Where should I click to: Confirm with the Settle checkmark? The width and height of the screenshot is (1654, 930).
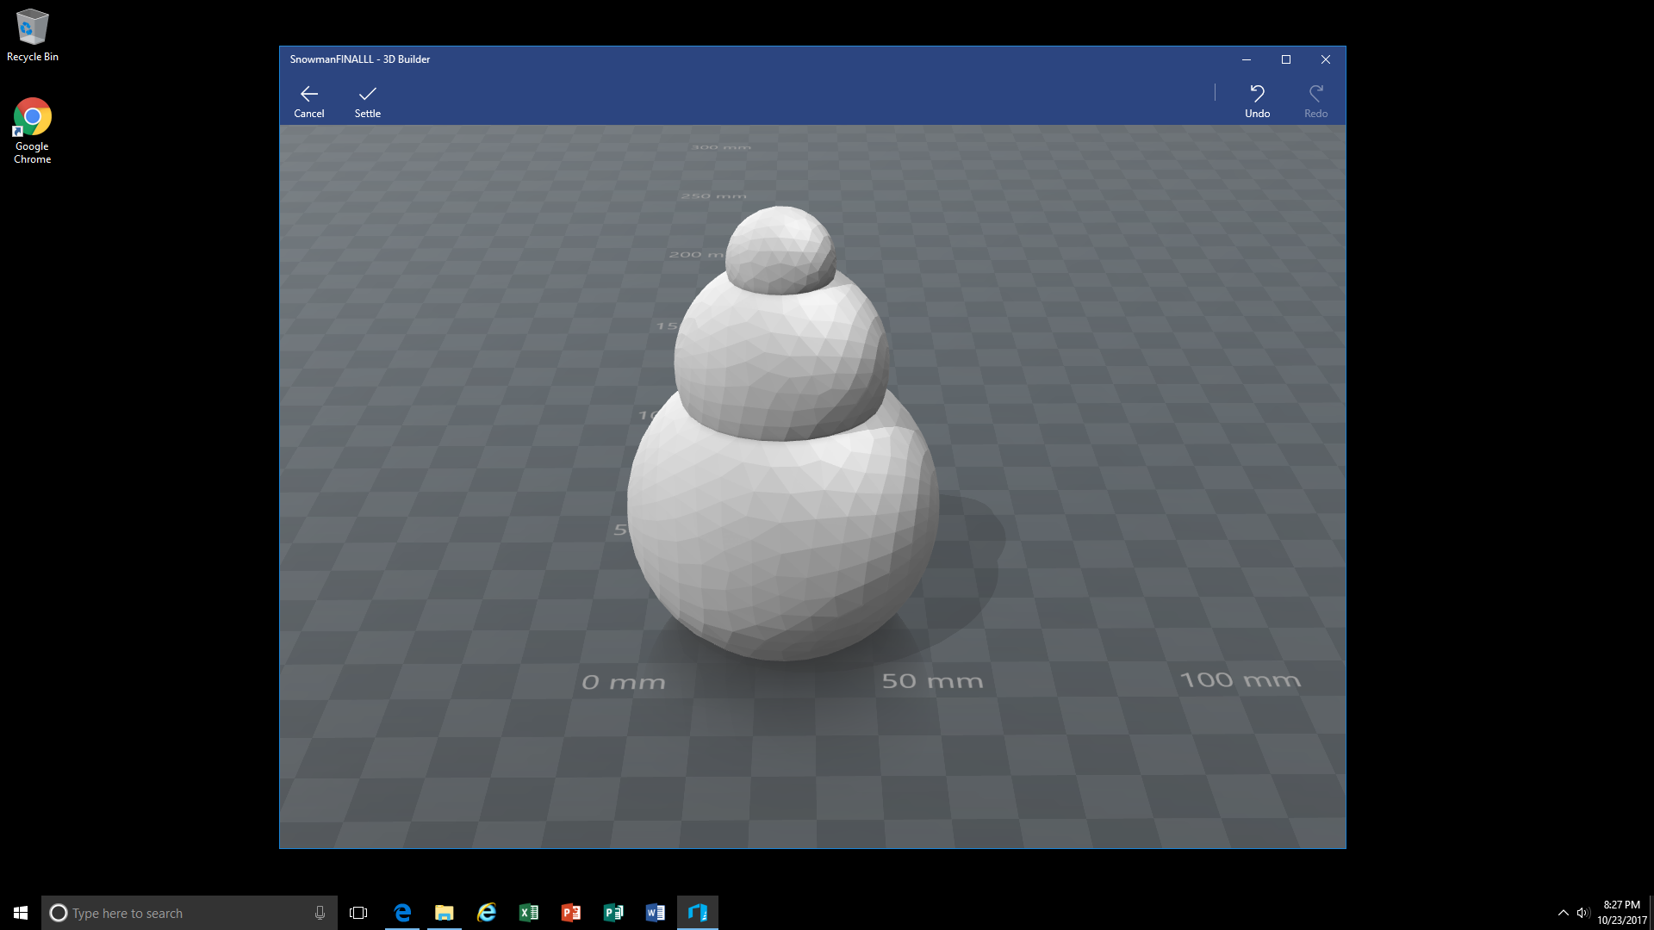368,101
